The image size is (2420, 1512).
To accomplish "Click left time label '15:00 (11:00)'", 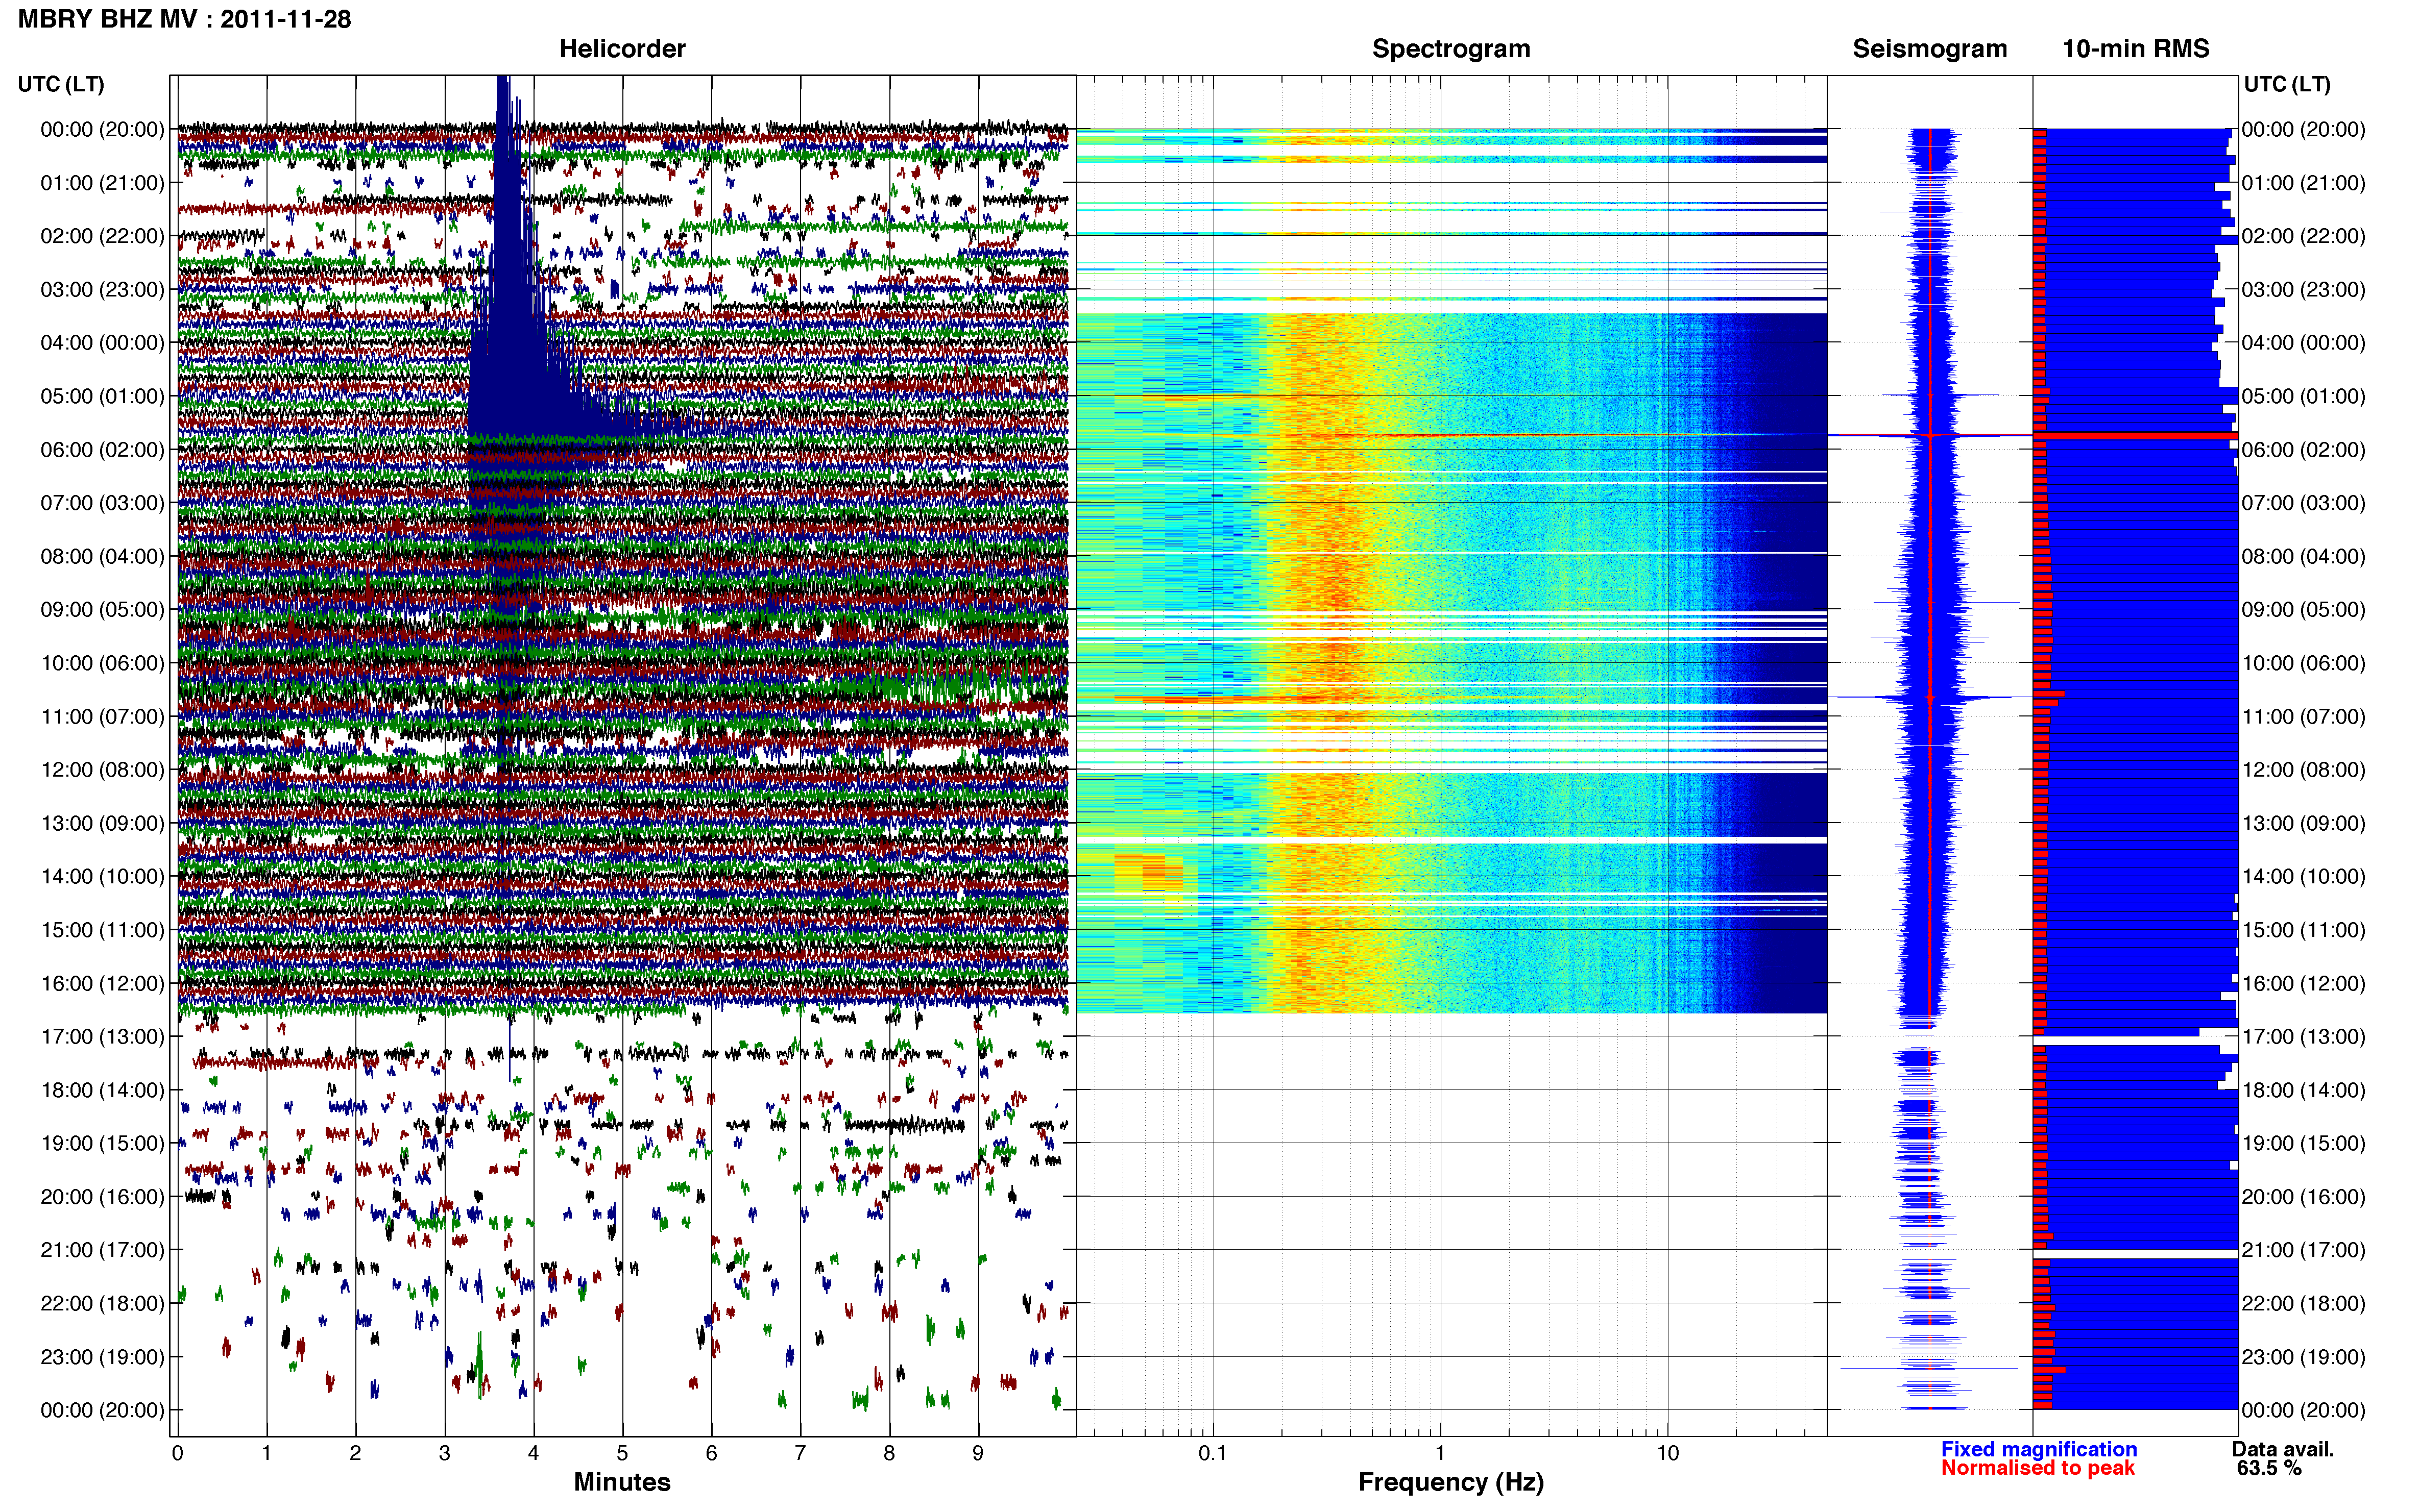I will 102,930.
